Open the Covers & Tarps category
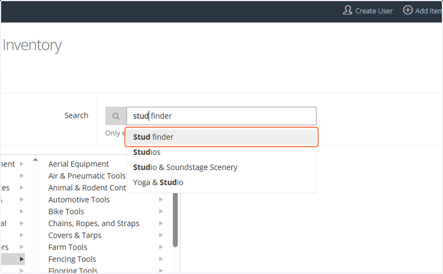Screen dimensions: 443x274 (x=75, y=235)
